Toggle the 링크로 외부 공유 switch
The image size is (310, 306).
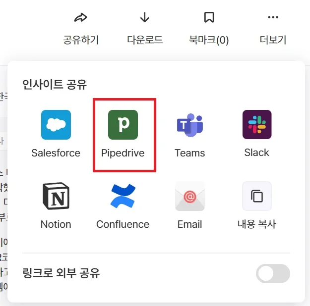[273, 273]
